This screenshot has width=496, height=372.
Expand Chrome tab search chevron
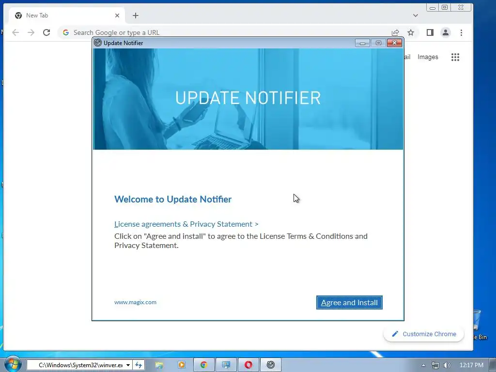click(415, 15)
